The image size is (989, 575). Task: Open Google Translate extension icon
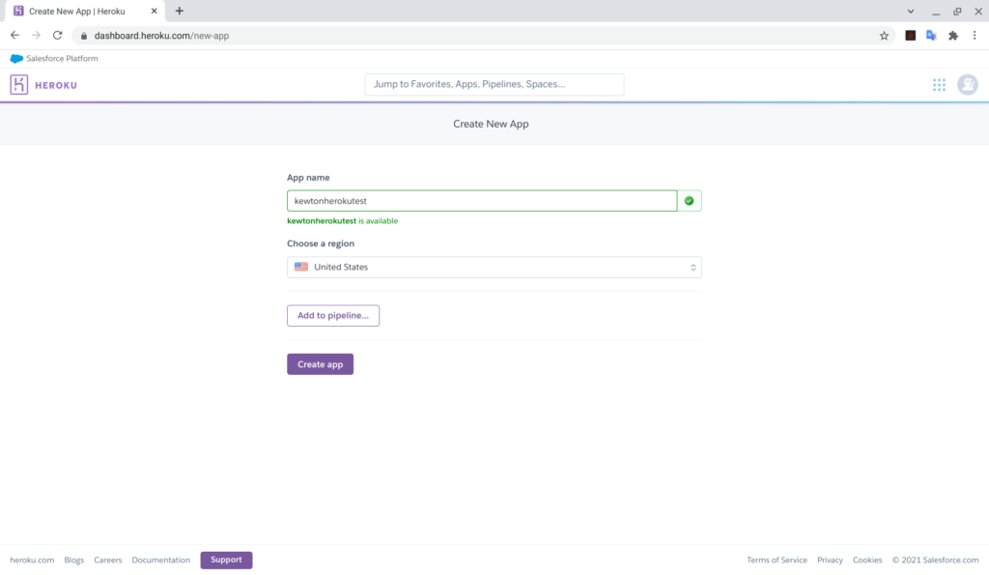pos(930,34)
